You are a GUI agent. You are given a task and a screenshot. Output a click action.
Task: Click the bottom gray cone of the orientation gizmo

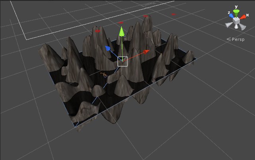[236, 27]
